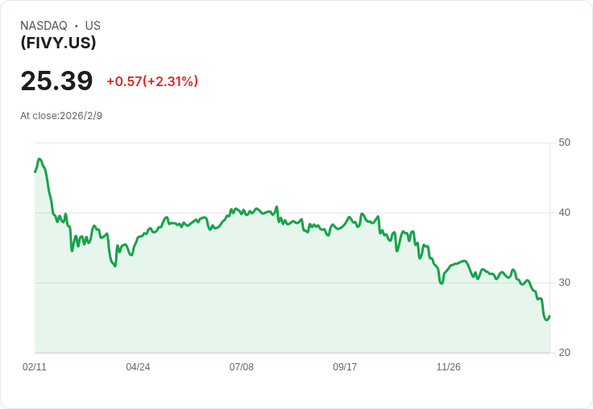This screenshot has height=409, width=593.
Task: Click the 09/17 date axis label
Action: pos(345,366)
